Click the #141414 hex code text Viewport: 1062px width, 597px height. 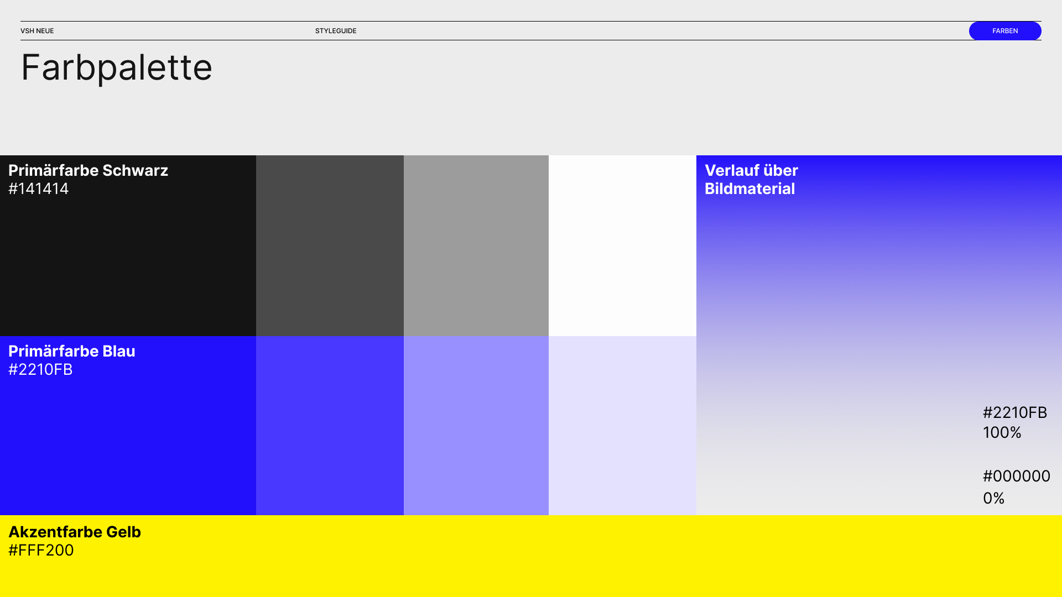pos(39,189)
